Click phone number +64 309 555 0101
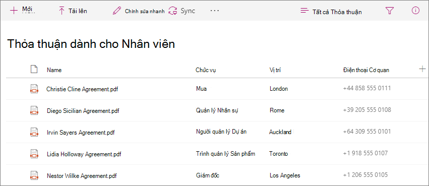 367,131
